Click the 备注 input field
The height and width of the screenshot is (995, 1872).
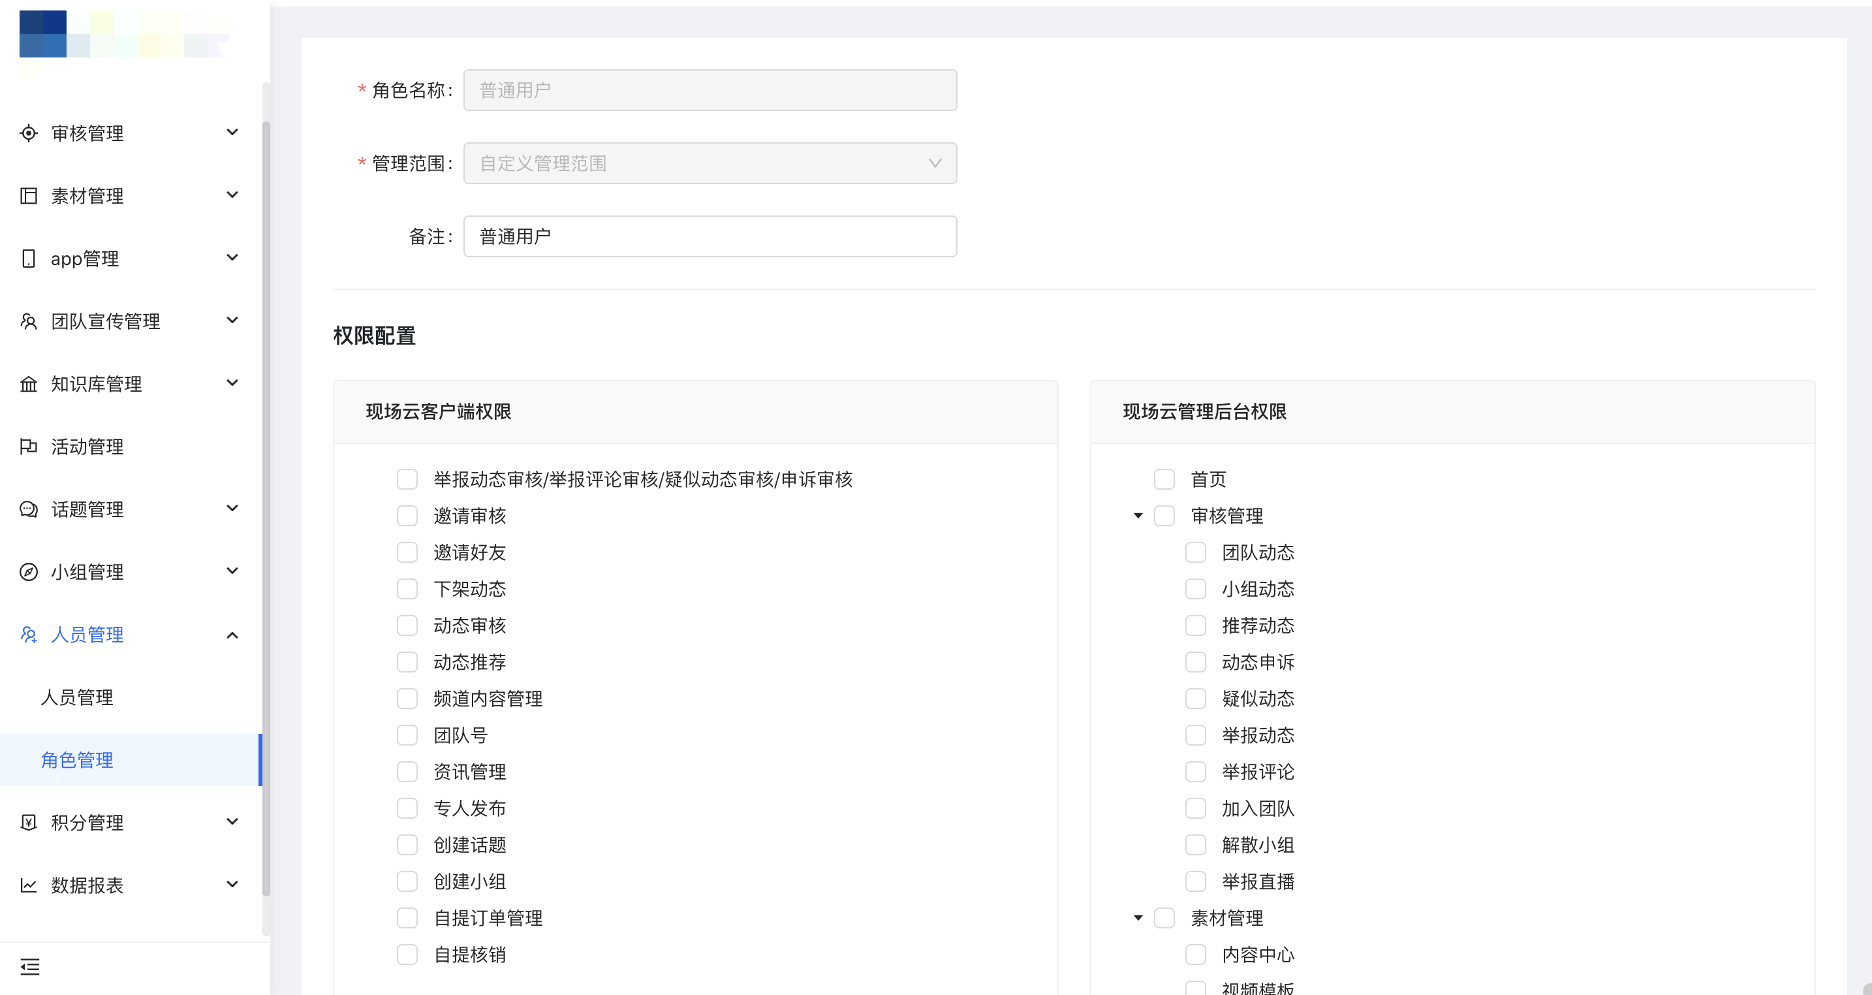(710, 236)
